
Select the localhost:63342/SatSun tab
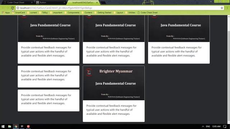[83, 3]
